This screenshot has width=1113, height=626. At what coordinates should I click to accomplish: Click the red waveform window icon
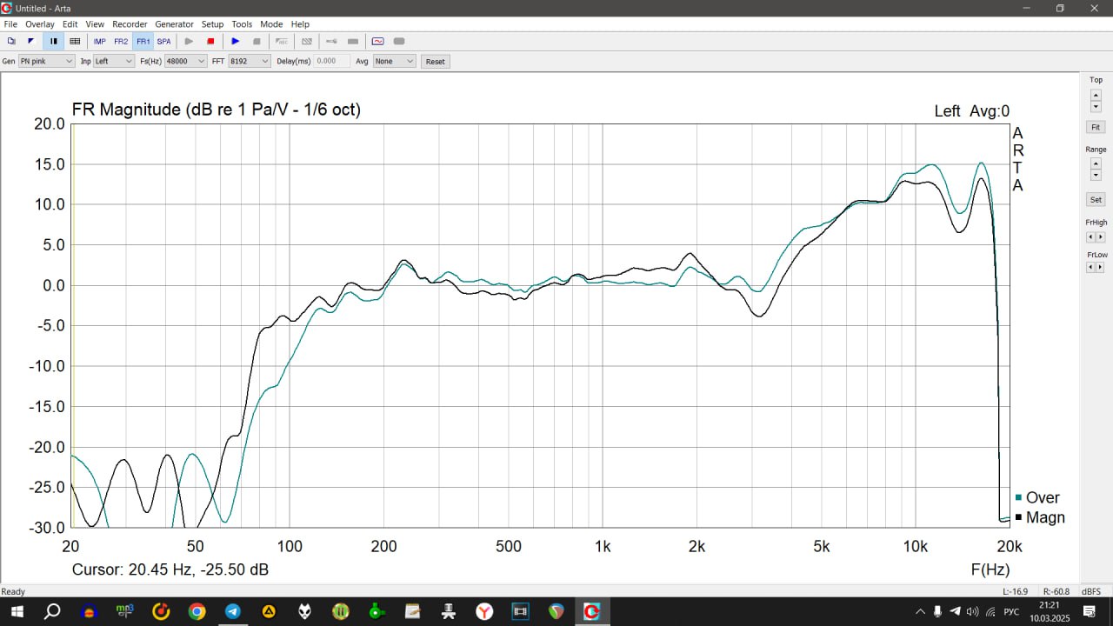[377, 41]
